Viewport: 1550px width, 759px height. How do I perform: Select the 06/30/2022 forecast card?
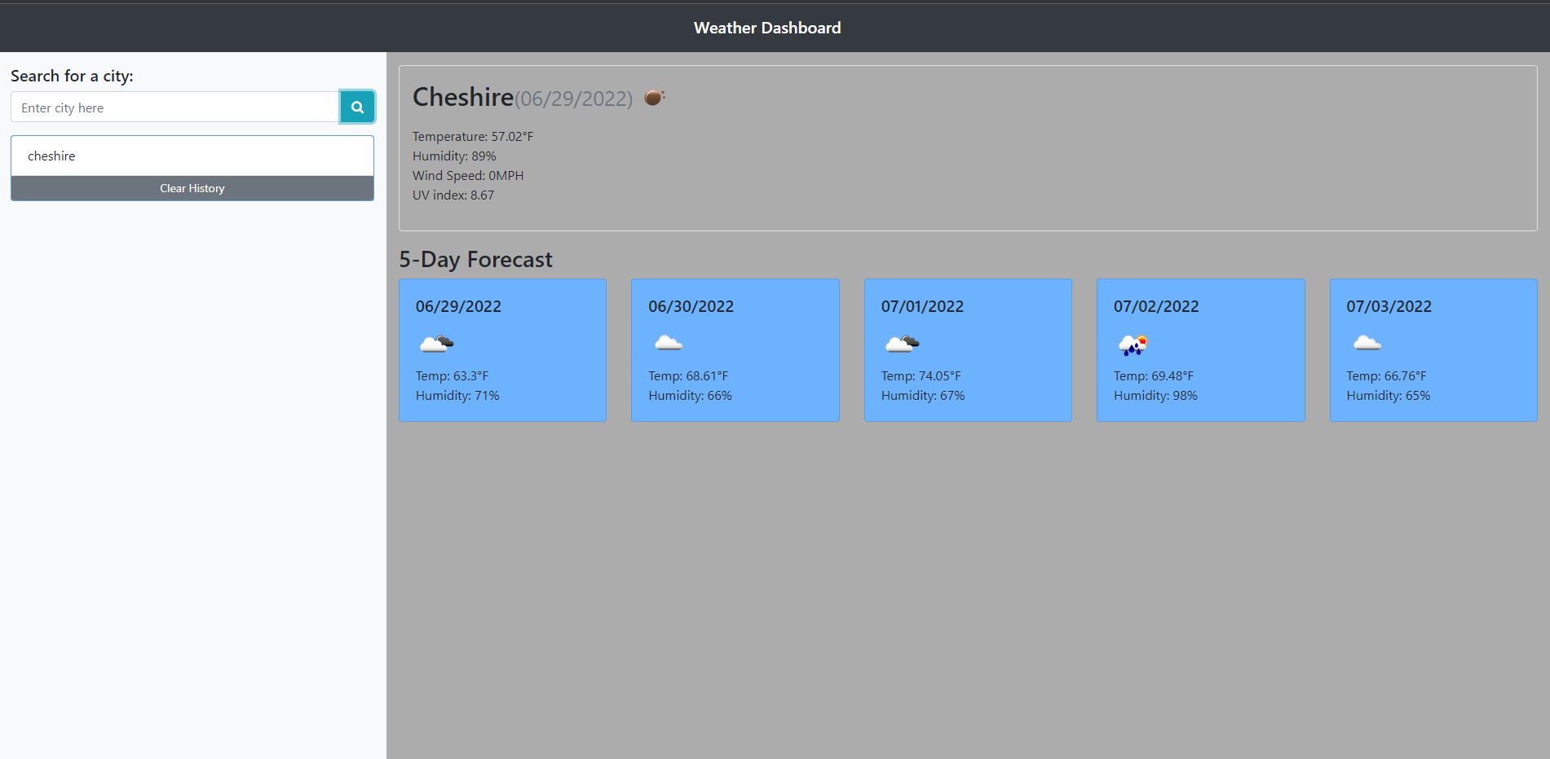click(x=735, y=349)
